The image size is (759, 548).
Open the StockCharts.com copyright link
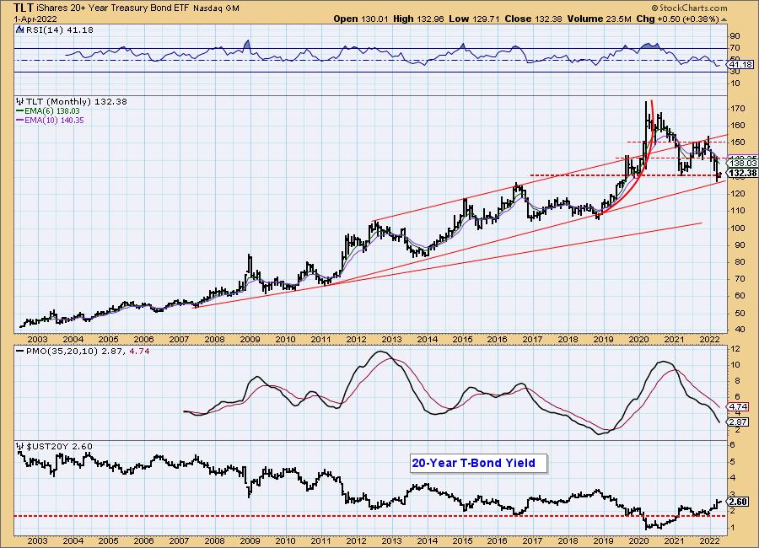(x=689, y=8)
